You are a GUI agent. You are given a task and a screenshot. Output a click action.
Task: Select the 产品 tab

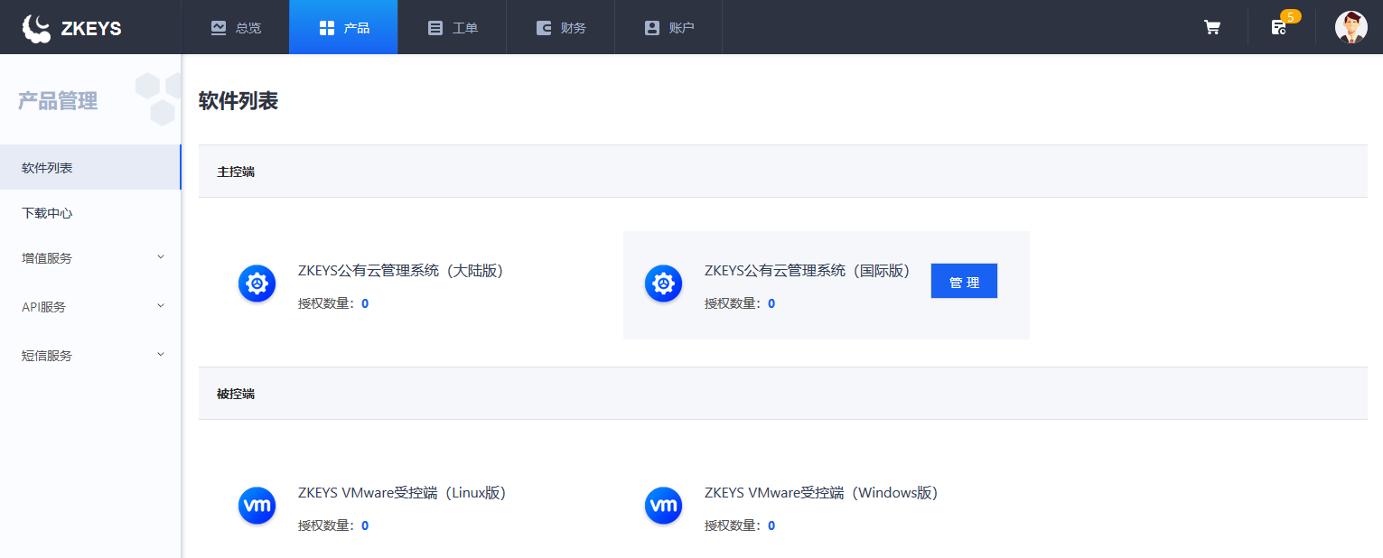[343, 27]
